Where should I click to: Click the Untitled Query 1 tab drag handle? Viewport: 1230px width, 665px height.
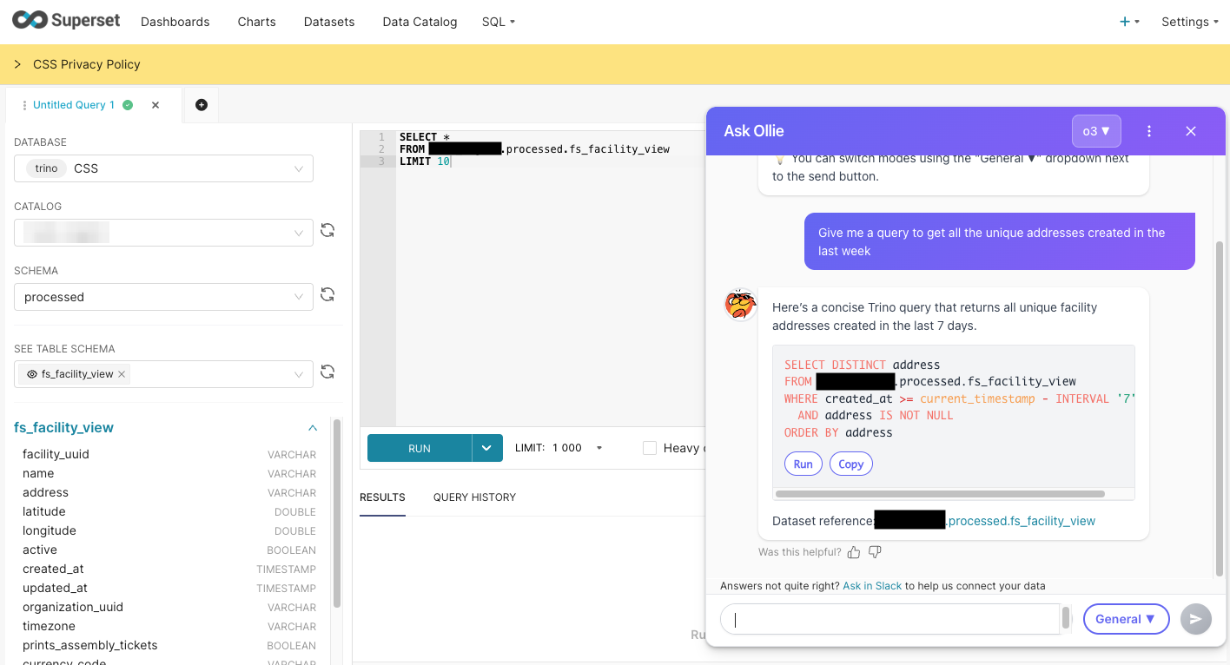[24, 105]
